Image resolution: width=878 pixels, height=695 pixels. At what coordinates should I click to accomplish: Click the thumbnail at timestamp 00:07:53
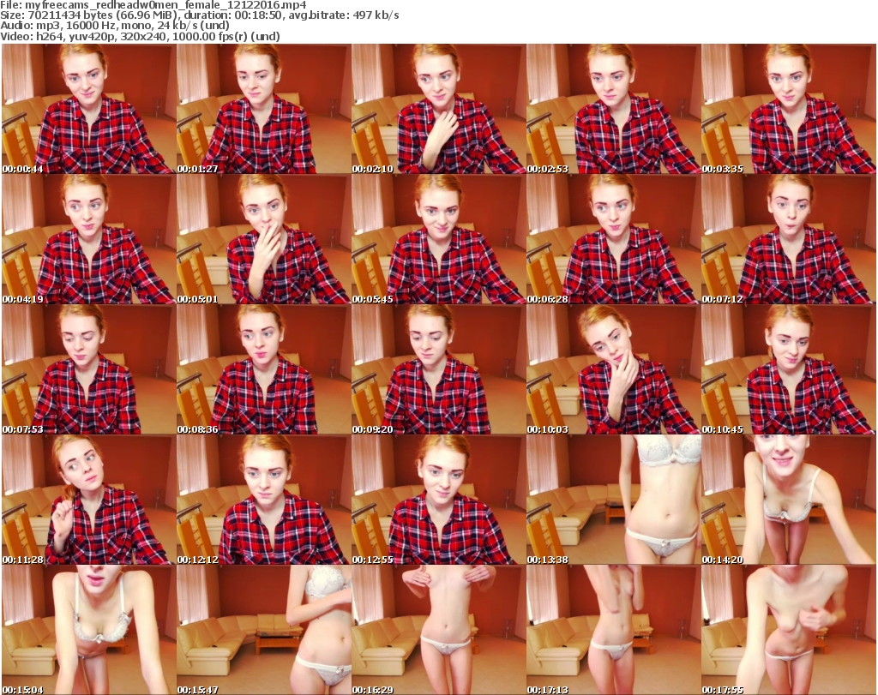[88, 369]
